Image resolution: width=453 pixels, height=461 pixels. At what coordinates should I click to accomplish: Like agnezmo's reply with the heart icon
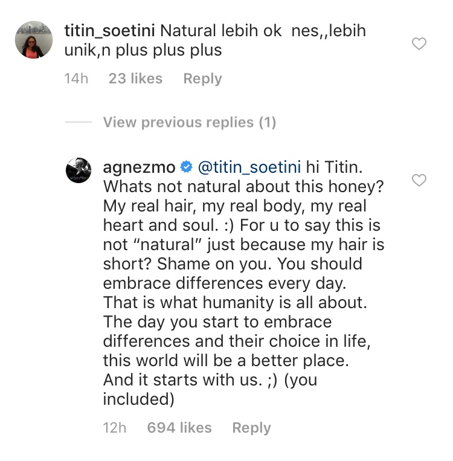click(x=419, y=180)
